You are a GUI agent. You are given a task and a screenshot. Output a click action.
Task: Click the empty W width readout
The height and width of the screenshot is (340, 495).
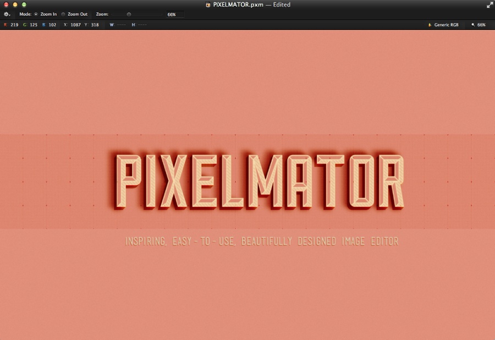point(121,25)
